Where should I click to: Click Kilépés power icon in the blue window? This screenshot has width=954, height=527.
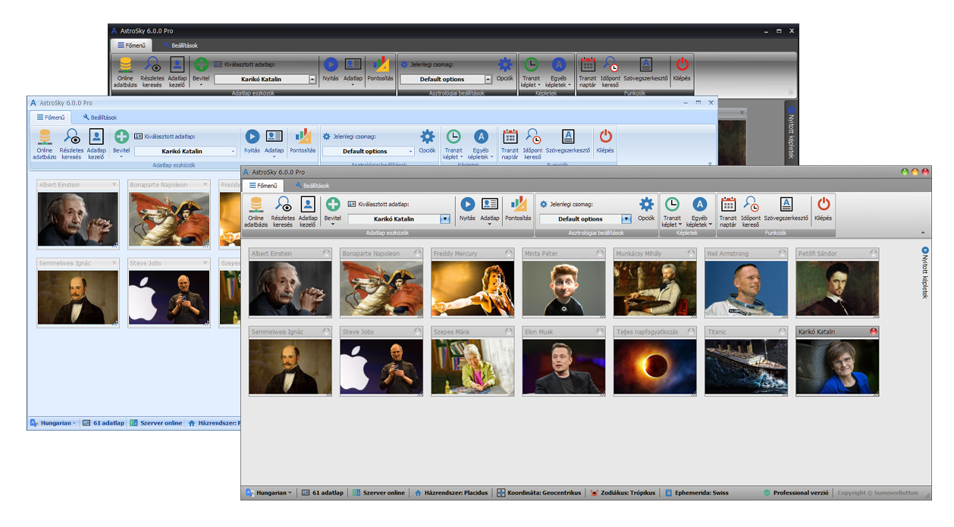(x=605, y=136)
